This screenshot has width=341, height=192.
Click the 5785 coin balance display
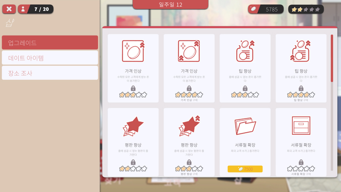(x=266, y=10)
